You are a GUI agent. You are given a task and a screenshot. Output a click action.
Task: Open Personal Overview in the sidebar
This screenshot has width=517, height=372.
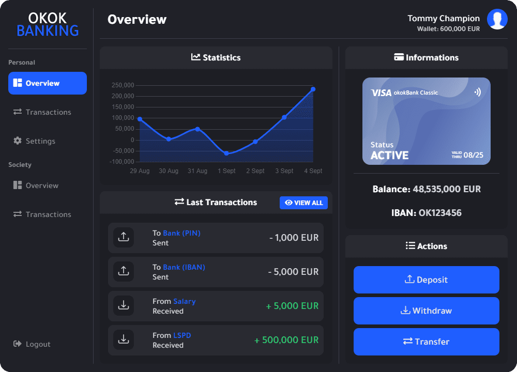pos(48,83)
